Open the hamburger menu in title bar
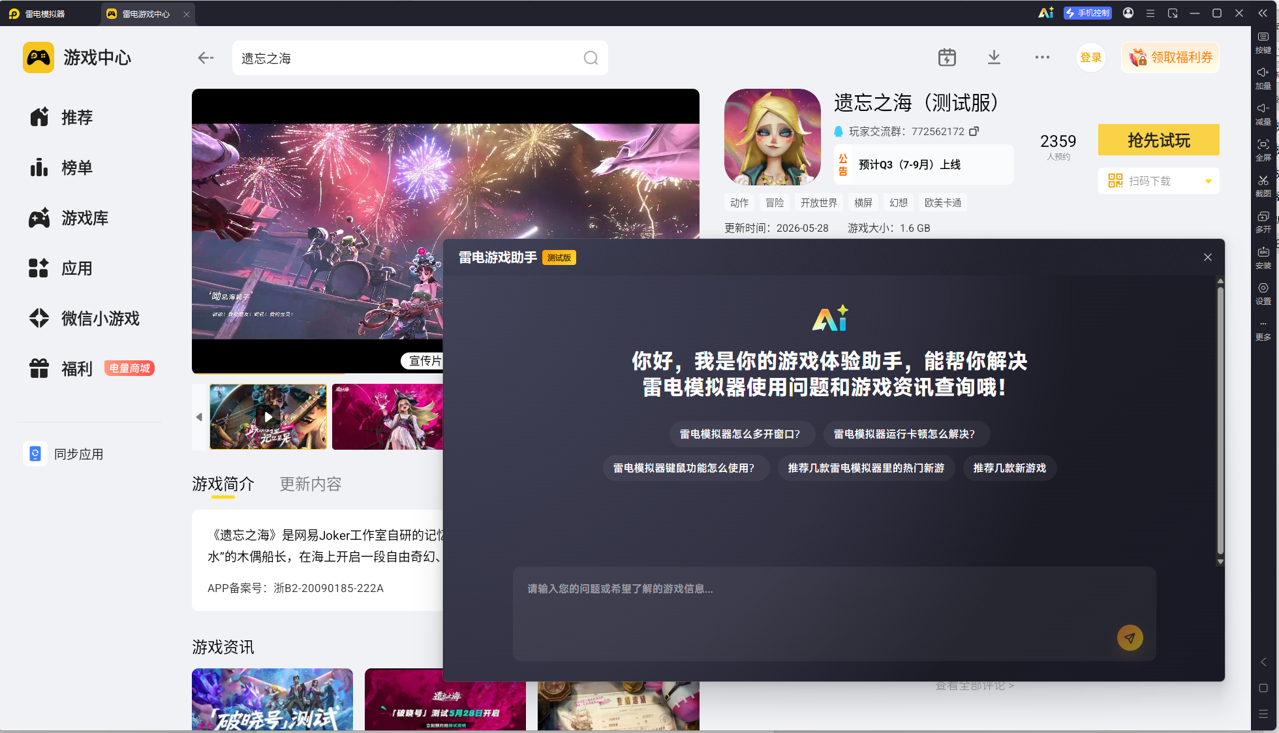The height and width of the screenshot is (733, 1279). (1150, 13)
